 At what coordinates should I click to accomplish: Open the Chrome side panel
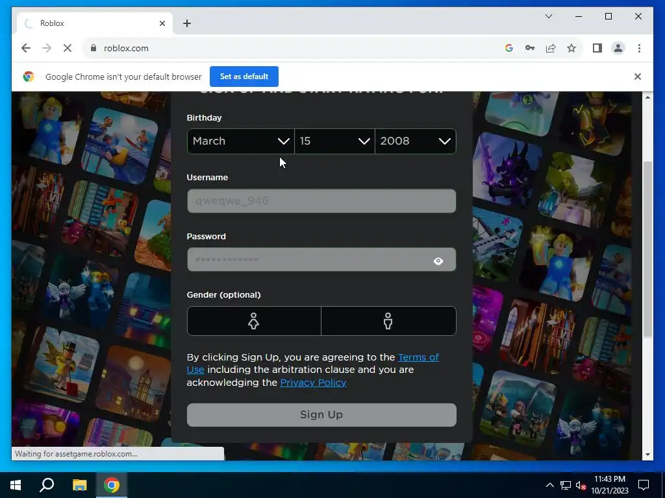pyautogui.click(x=597, y=48)
